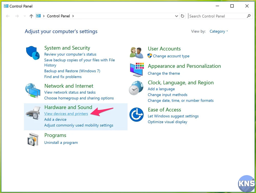
Task: Focus the Search Control Panel field
Action: point(220,16)
